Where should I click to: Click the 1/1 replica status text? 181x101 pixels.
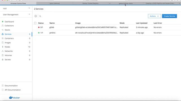42,33
